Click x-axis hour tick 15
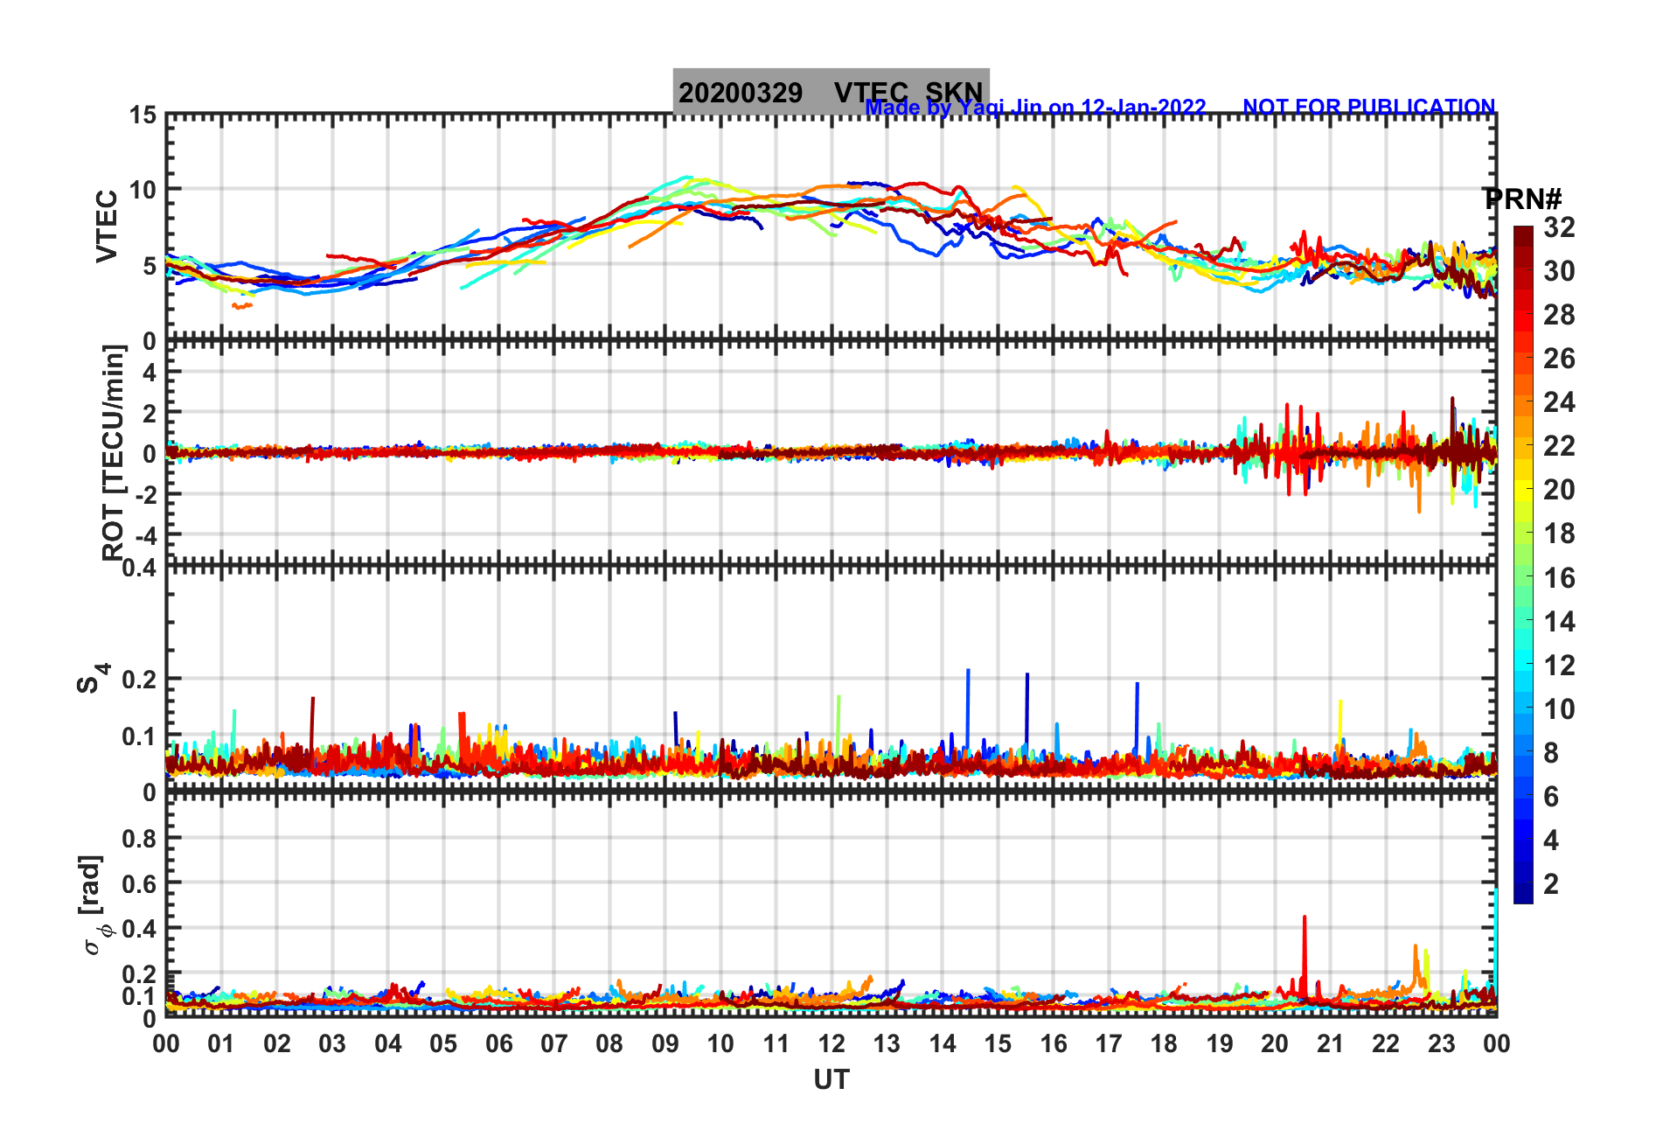Image resolution: width=1663 pixels, height=1130 pixels. [x=998, y=1044]
